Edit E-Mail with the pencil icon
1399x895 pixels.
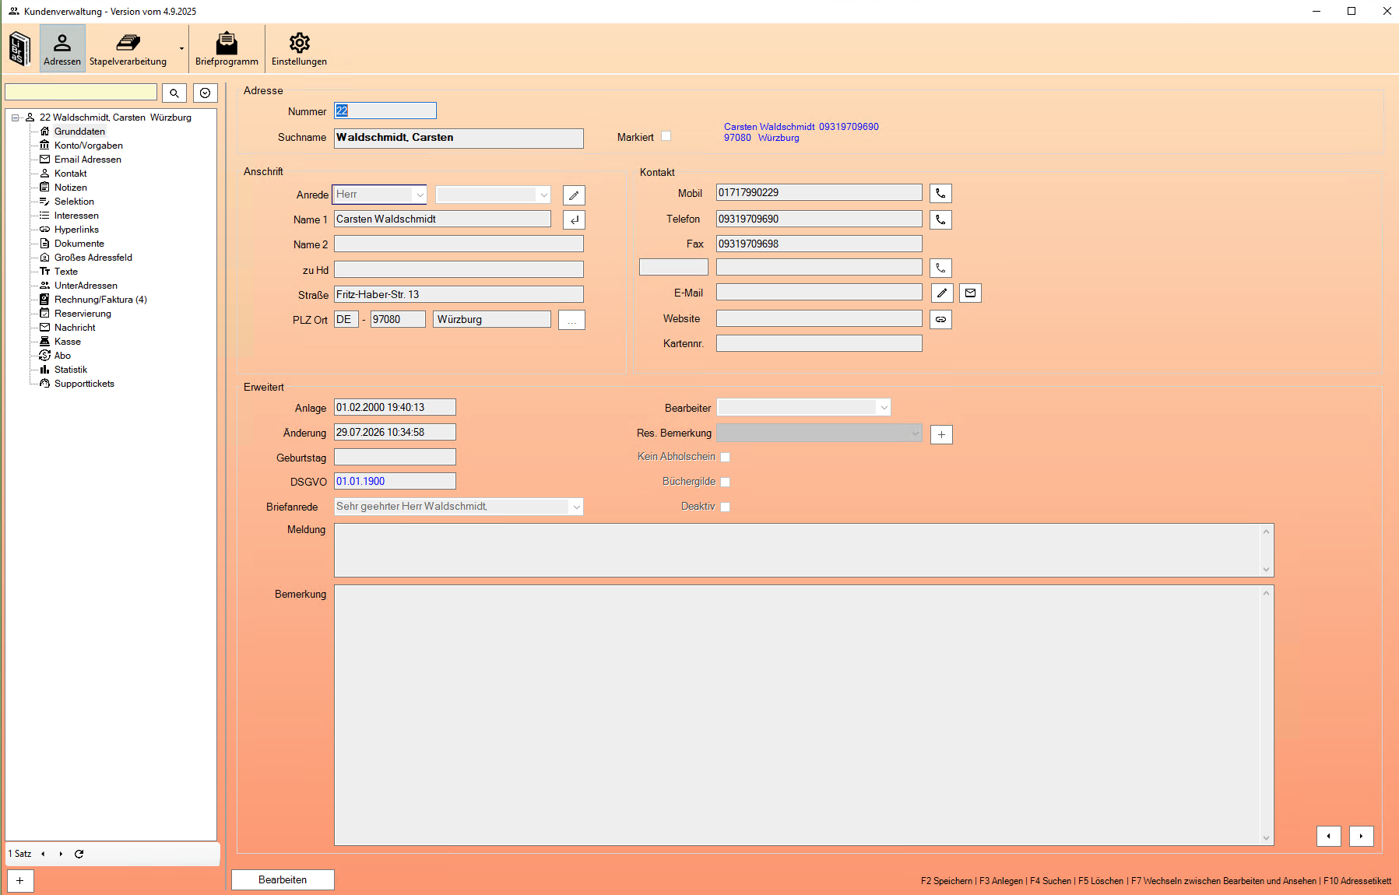942,293
